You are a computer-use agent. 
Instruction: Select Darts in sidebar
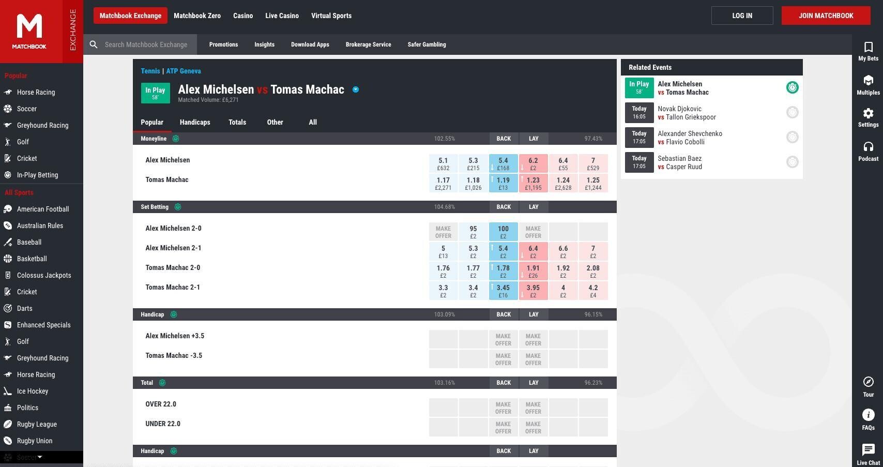24,308
